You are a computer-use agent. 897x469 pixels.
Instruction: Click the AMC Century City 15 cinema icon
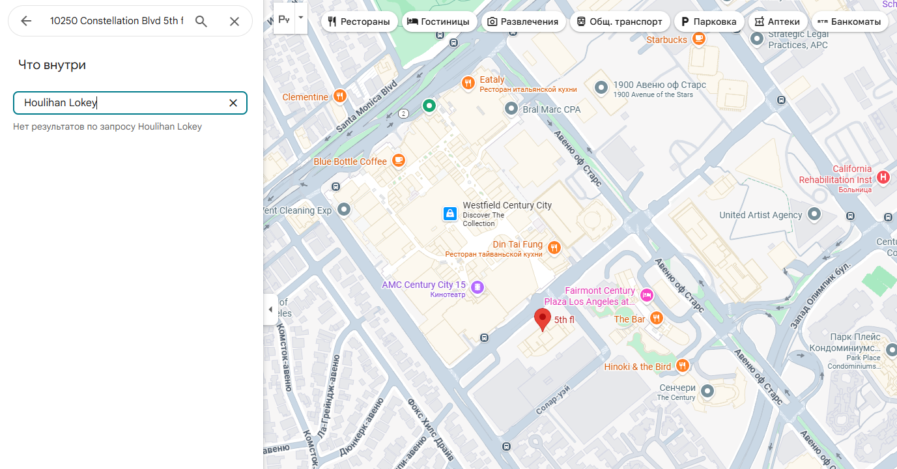point(477,287)
